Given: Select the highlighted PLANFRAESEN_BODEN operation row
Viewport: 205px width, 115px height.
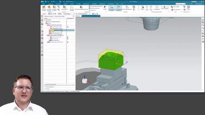Looking at the screenshot, I should tap(61, 30).
